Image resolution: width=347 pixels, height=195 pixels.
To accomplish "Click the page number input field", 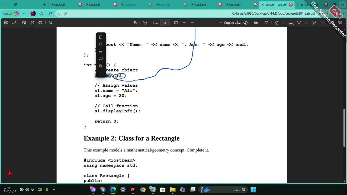I will (165, 23).
